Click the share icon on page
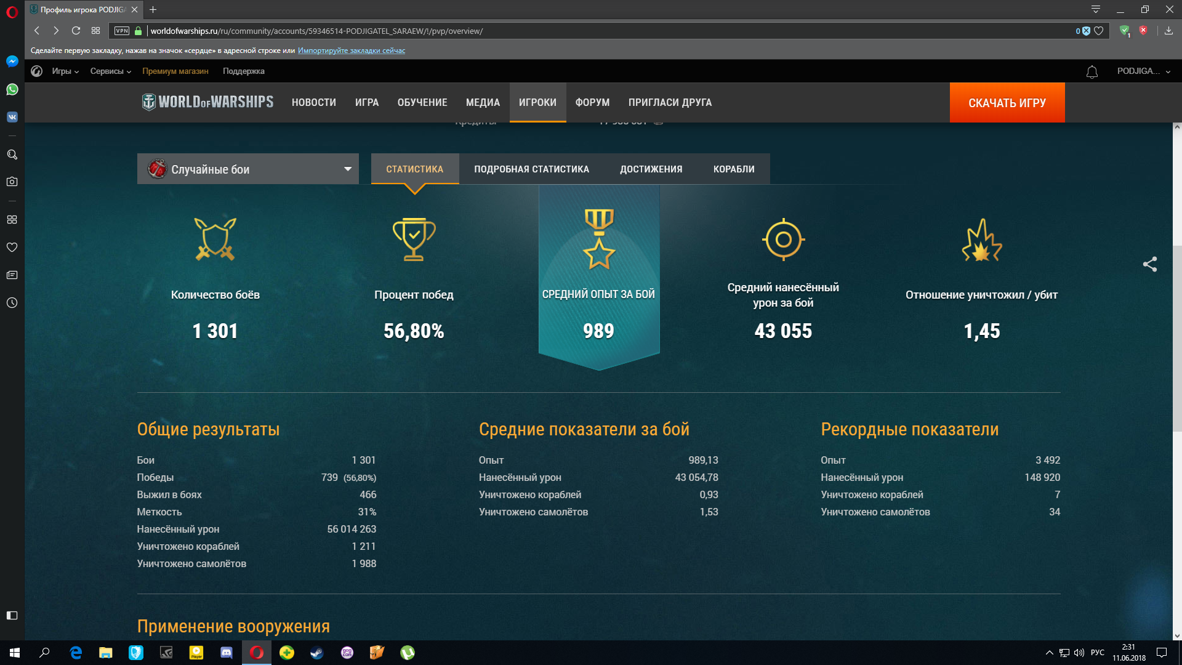1182x665 pixels. pyautogui.click(x=1150, y=264)
